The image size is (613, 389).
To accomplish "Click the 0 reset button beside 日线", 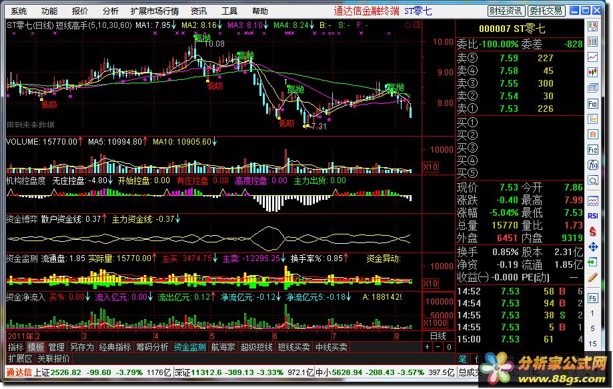I will click(x=449, y=347).
